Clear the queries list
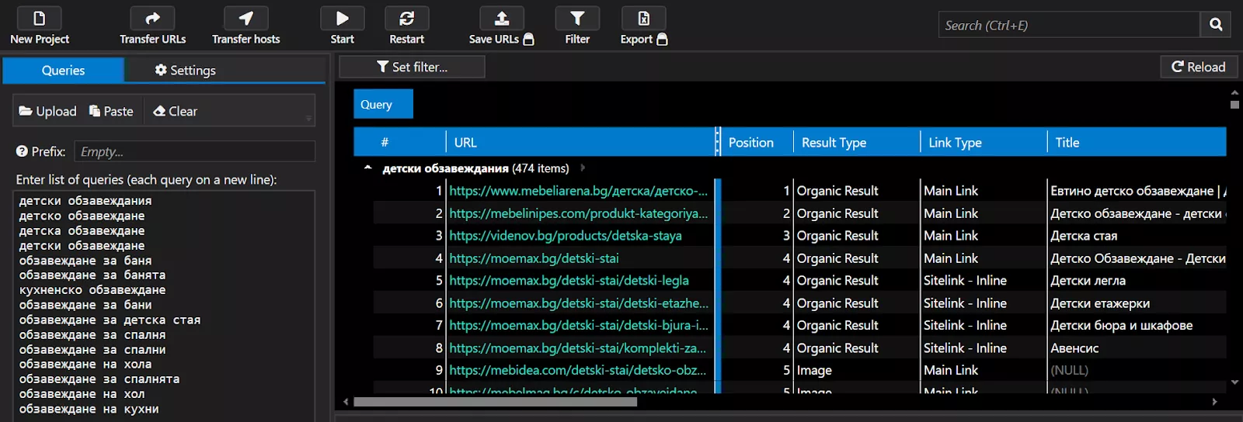This screenshot has width=1243, height=422. [176, 111]
